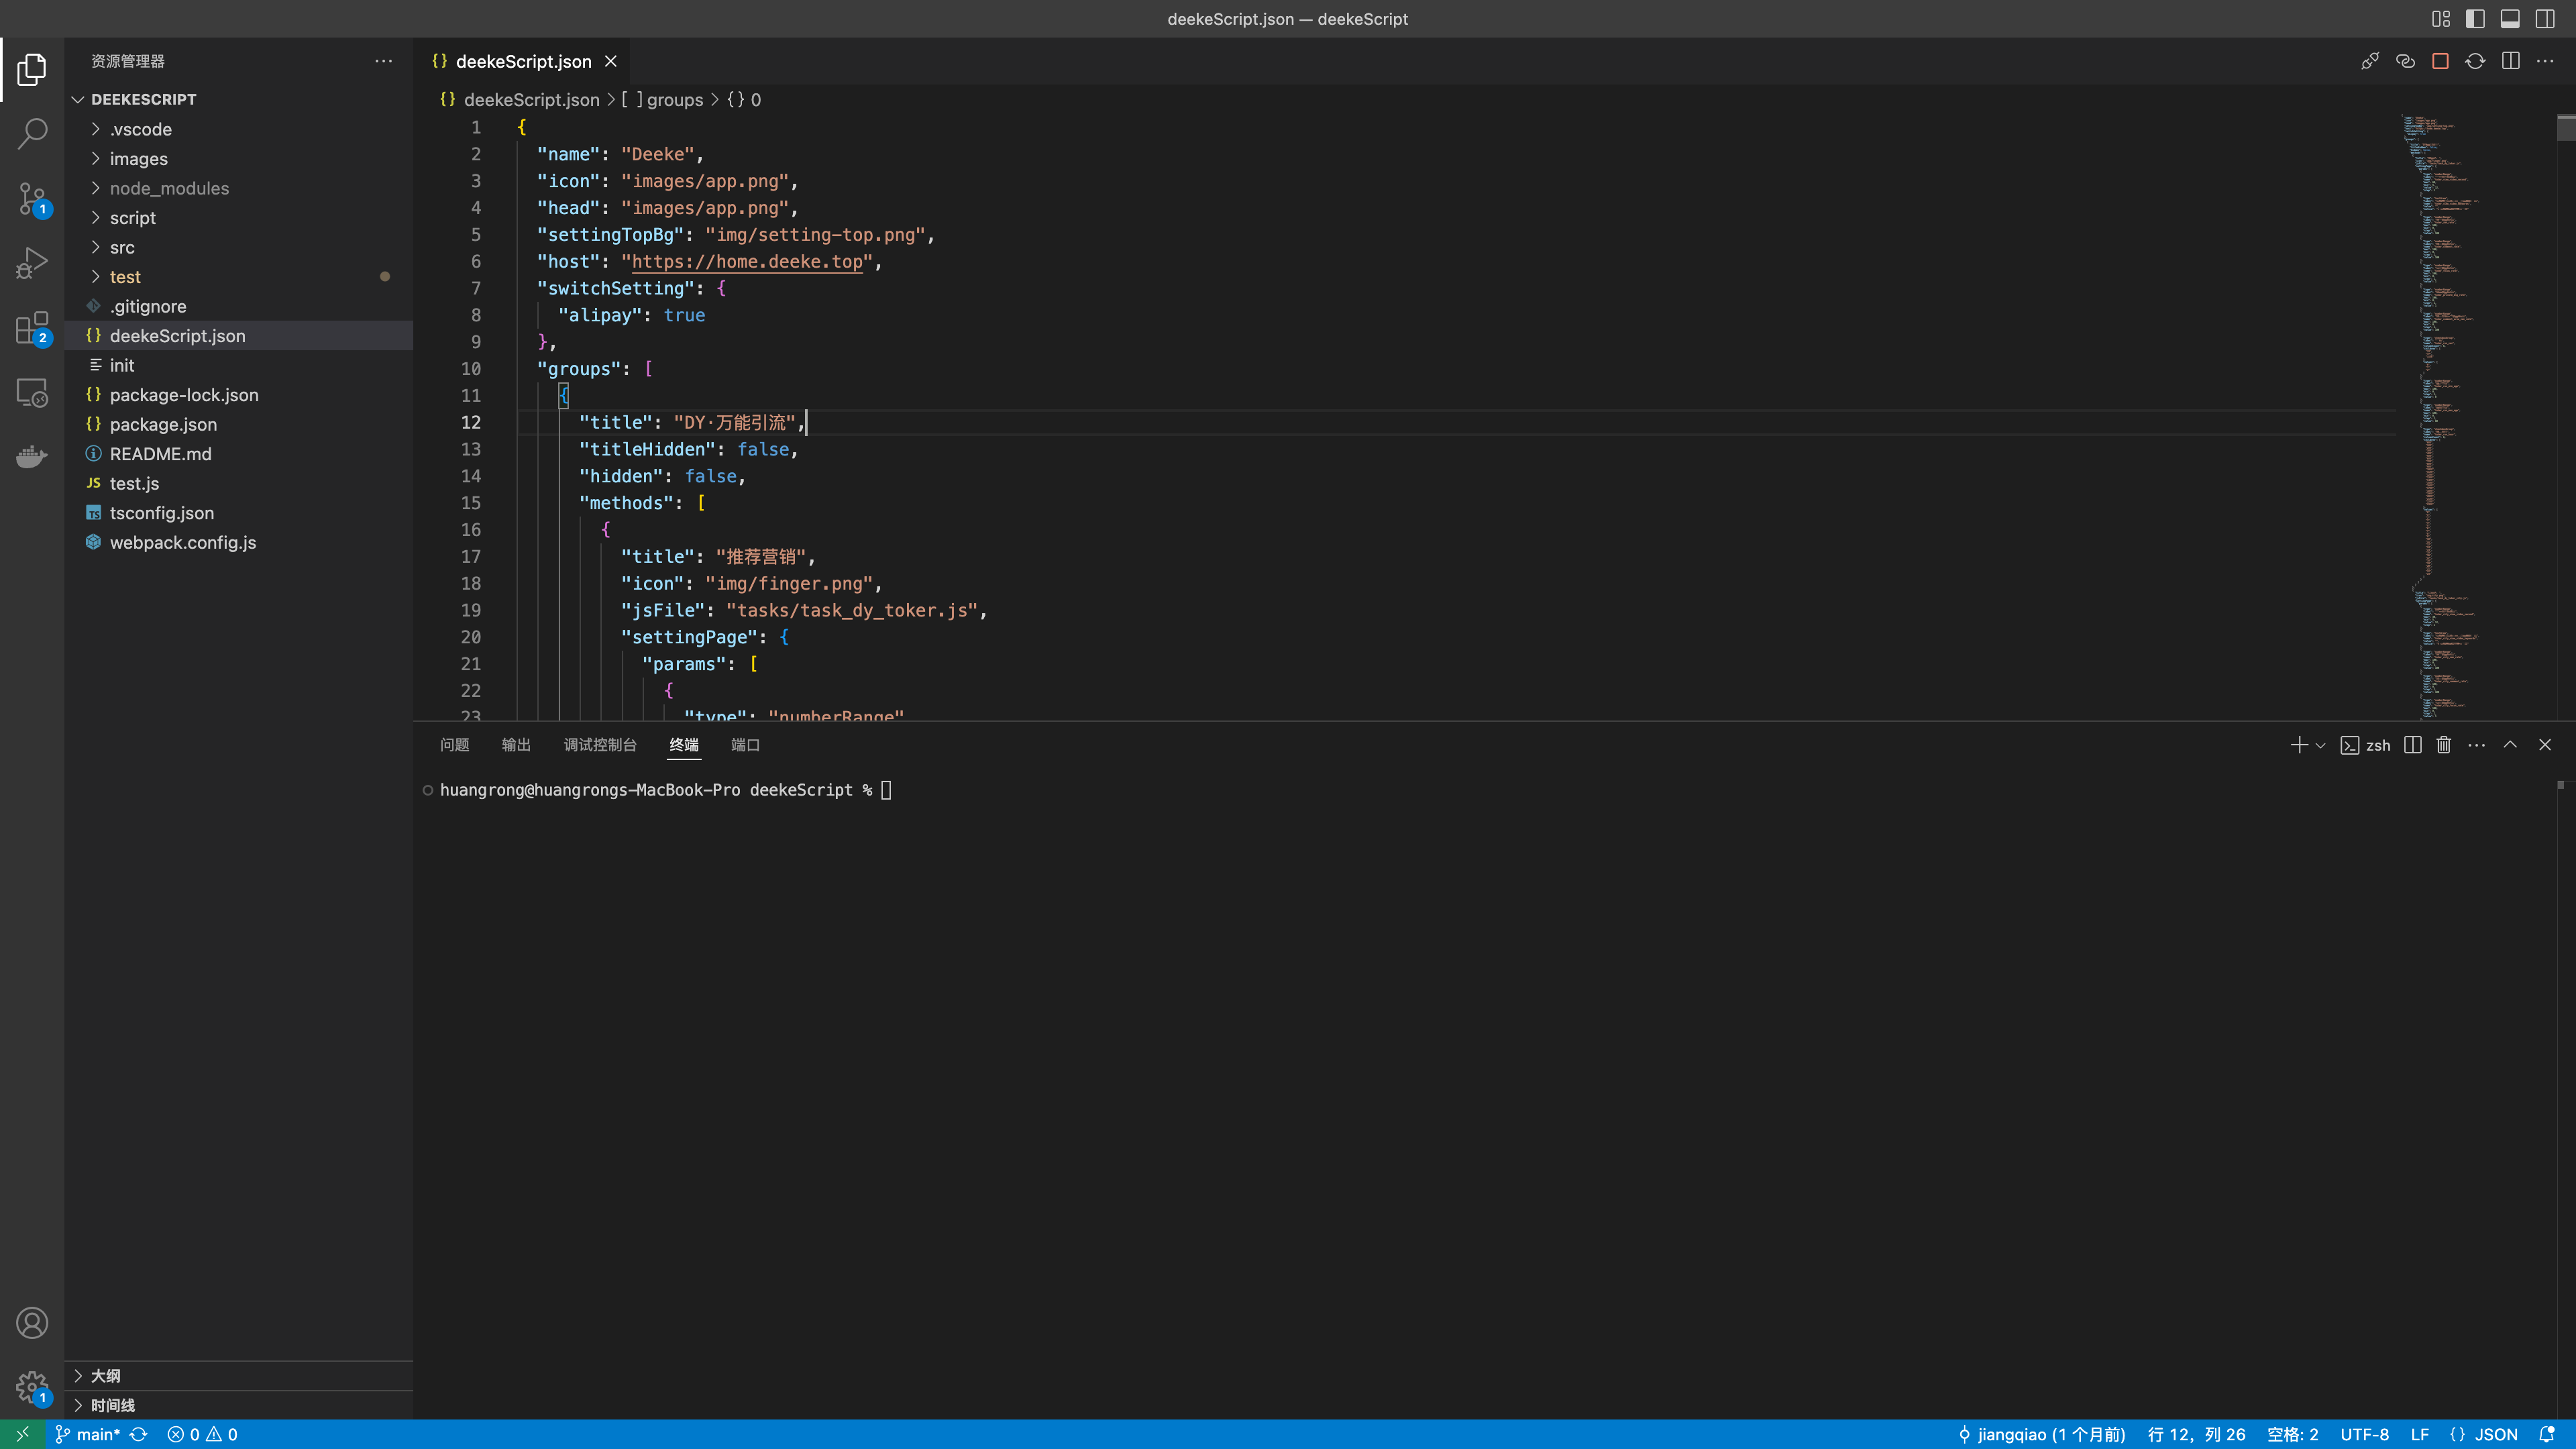
Task: Toggle the bottom panel visibility
Action: coord(2510,18)
